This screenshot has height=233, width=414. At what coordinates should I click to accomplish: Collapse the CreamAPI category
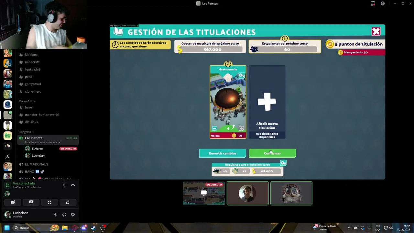(27, 101)
